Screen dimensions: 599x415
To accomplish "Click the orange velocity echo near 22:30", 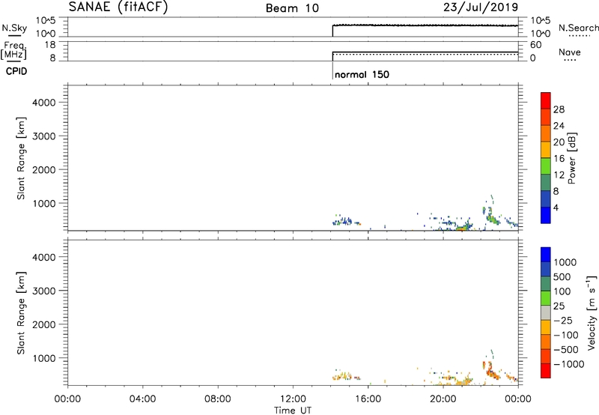I will (491, 372).
